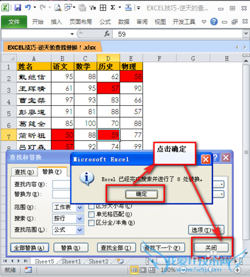Open Print Preview magnifier icon
250x277 pixels.
(58, 8)
